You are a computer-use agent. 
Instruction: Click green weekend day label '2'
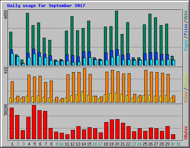pyautogui.click(x=18, y=144)
